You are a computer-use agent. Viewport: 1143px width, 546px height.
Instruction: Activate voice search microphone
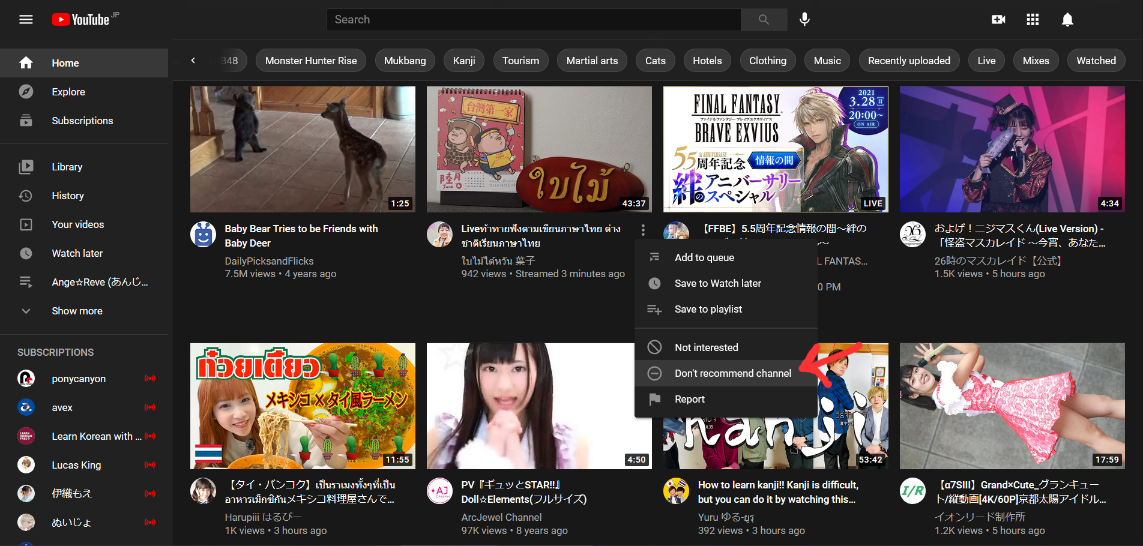(x=804, y=20)
